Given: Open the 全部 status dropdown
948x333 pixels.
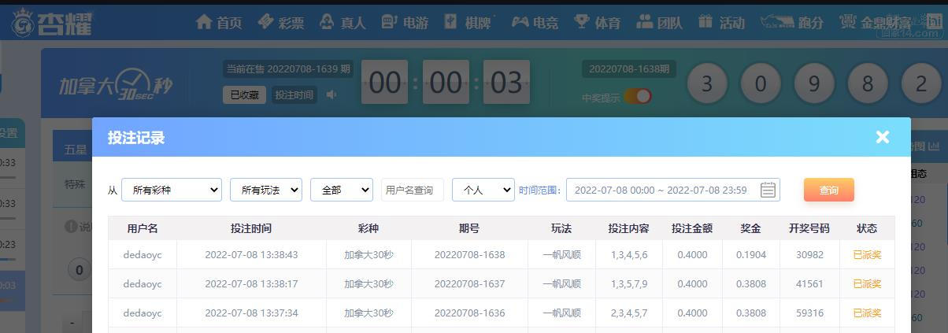Looking at the screenshot, I should click(x=342, y=190).
